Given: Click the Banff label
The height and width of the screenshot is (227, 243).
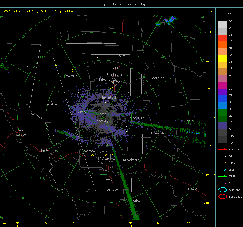Looking at the screenshot, I should (45, 150).
